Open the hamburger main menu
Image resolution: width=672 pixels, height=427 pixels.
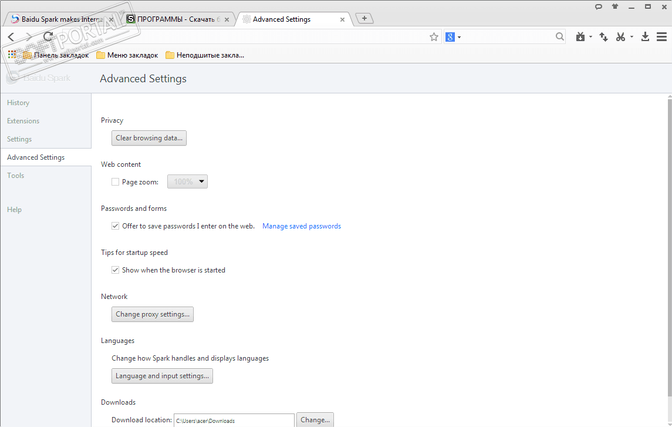click(x=661, y=37)
